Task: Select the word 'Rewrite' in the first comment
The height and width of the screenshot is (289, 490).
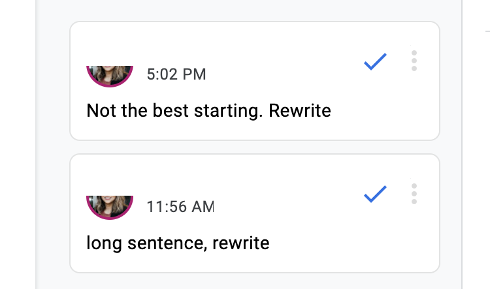Action: coord(300,110)
